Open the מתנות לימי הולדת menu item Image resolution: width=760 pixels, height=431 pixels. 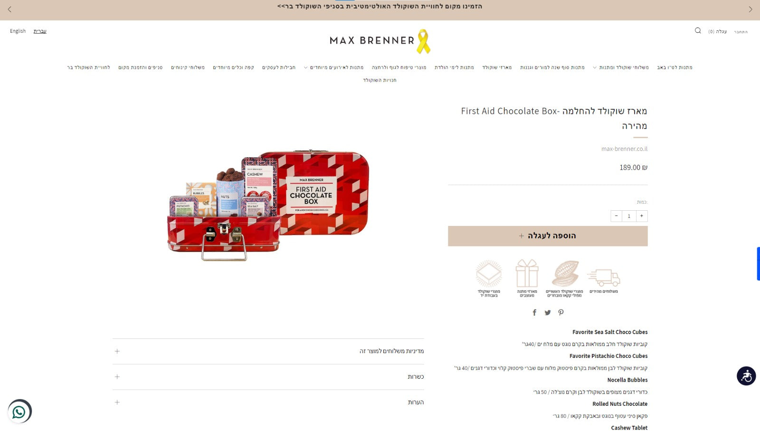pyautogui.click(x=454, y=67)
